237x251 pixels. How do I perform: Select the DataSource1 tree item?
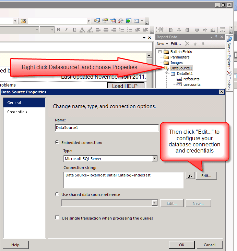tap(181, 68)
